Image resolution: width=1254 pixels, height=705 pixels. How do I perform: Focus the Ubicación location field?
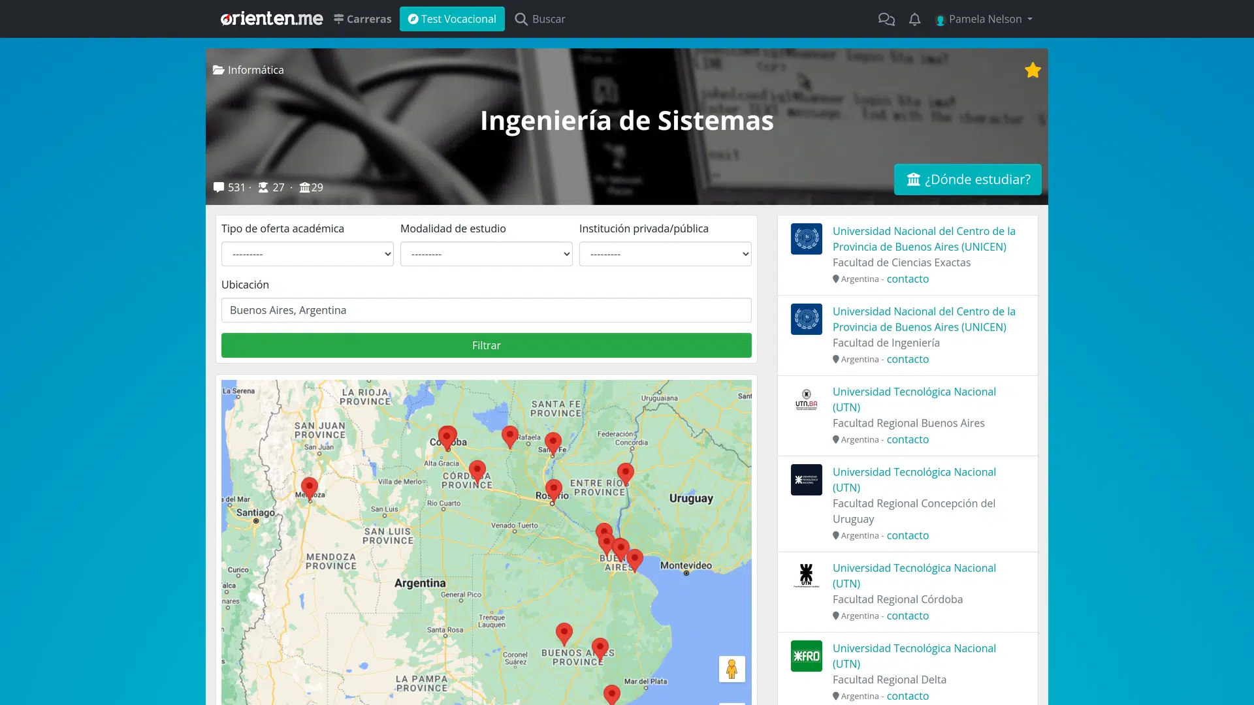[487, 310]
